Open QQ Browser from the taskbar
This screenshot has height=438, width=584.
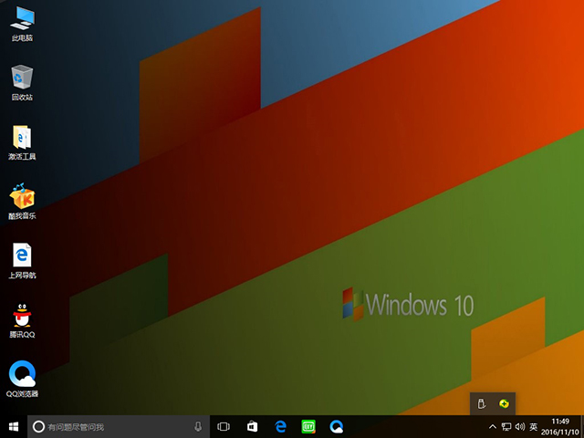337,426
